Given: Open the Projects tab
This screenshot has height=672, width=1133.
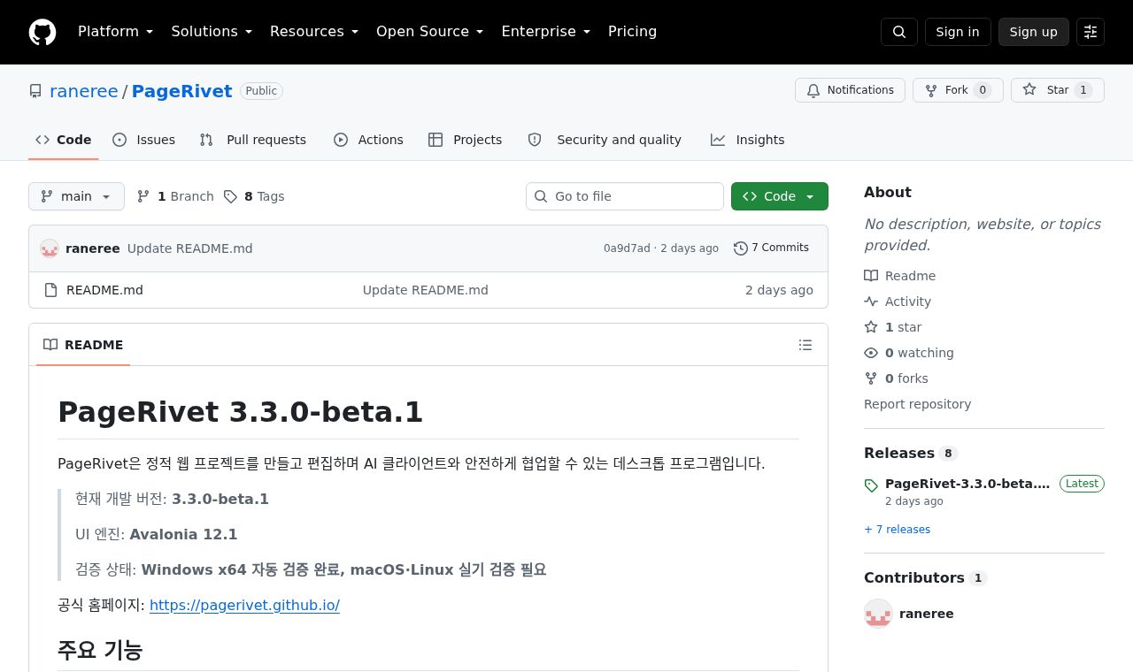Looking at the screenshot, I should click(466, 140).
